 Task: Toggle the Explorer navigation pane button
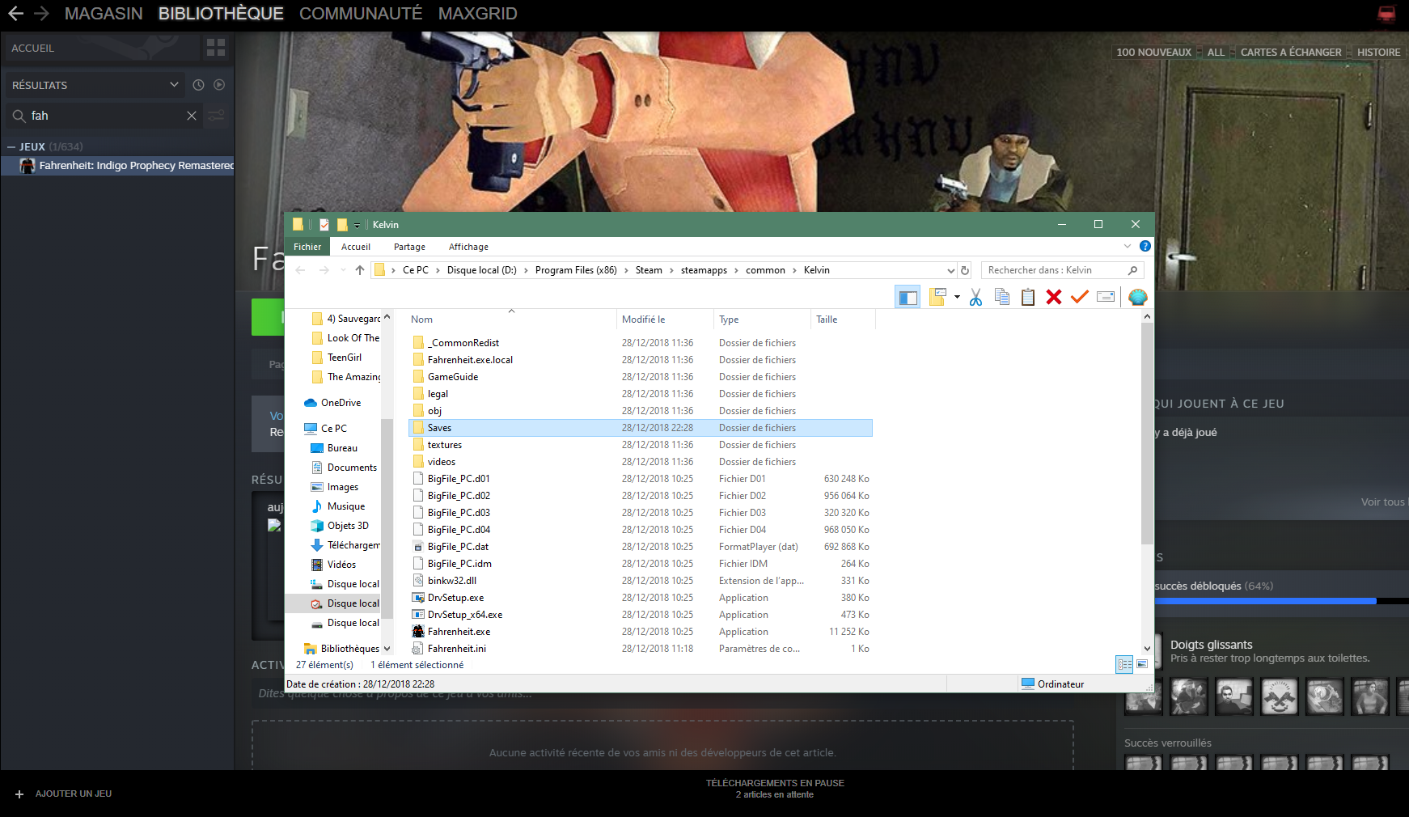pos(908,297)
